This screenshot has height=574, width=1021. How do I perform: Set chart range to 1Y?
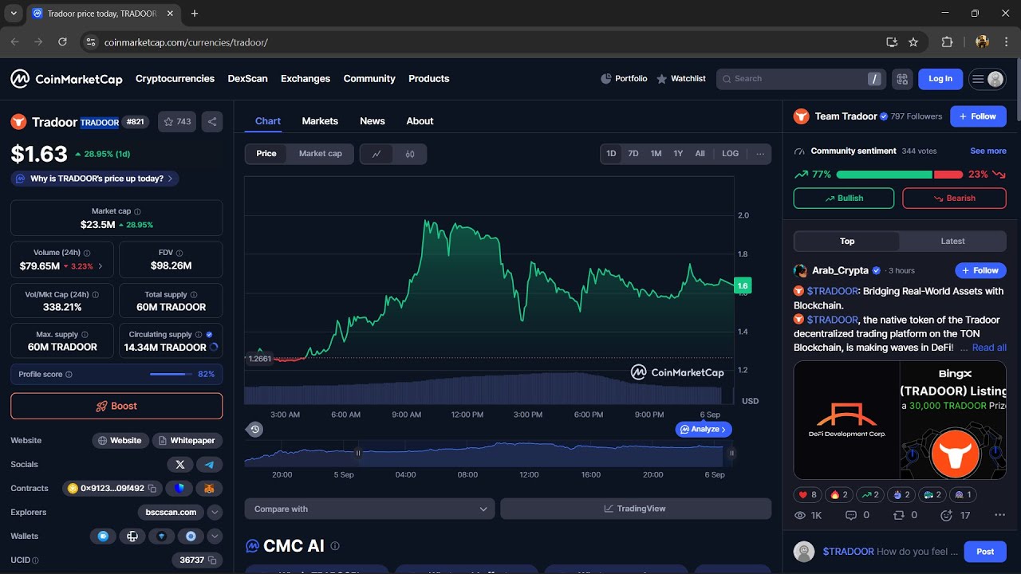(x=678, y=154)
